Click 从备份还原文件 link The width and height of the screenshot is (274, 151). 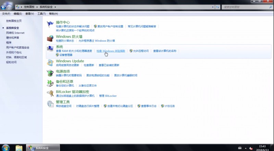coord(88,86)
